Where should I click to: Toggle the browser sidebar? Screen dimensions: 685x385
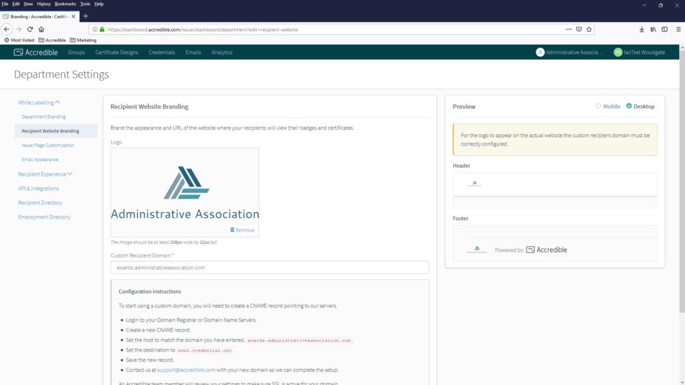point(664,29)
